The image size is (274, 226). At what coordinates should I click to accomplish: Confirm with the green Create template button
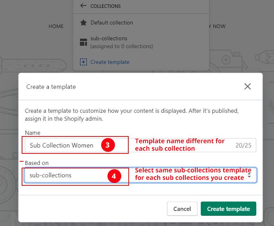coord(228,209)
